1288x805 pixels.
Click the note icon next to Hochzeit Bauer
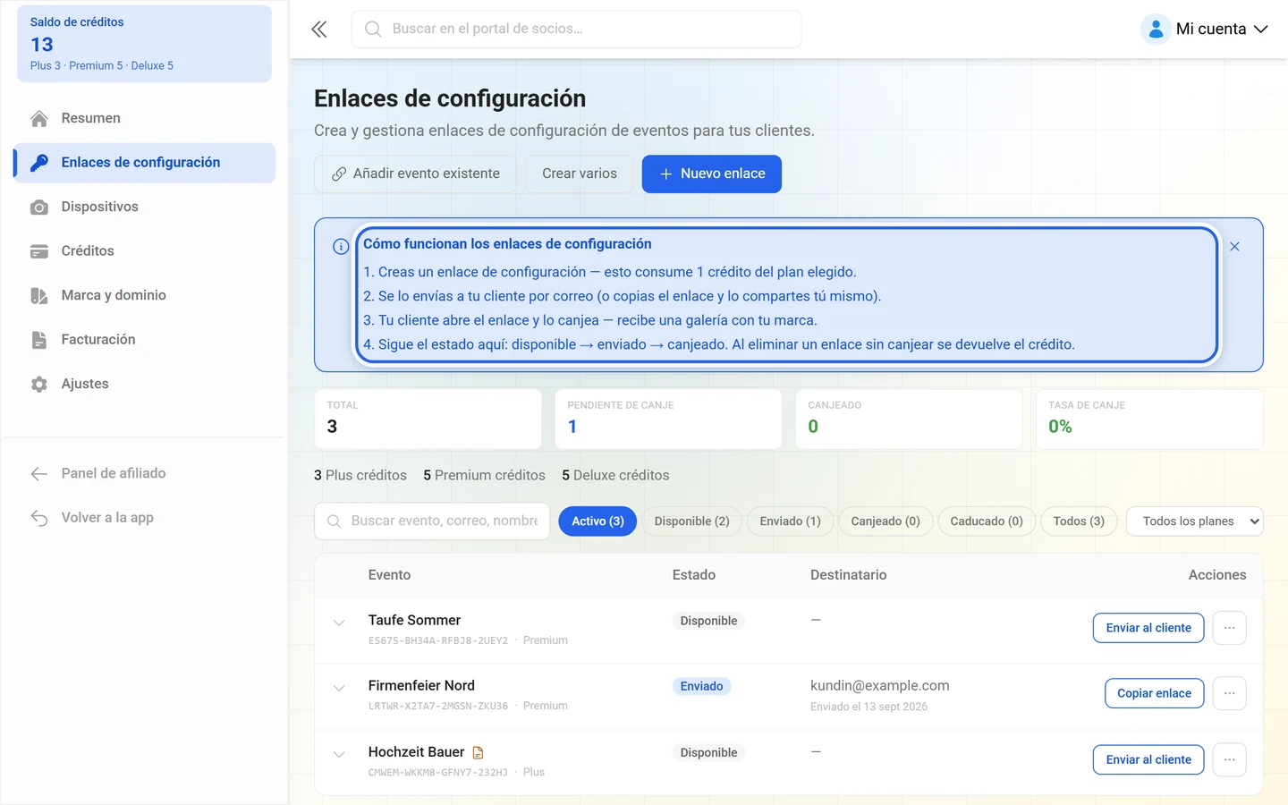tap(478, 753)
